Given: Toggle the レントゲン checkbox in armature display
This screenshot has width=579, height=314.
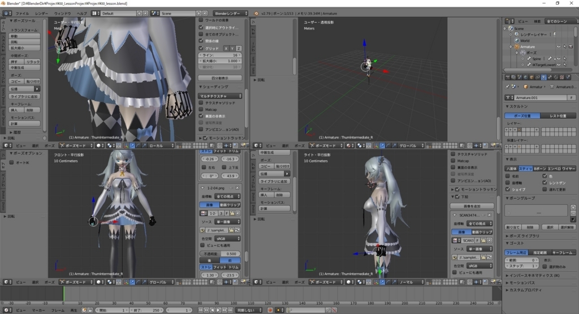Looking at the screenshot, I should pos(545,183).
